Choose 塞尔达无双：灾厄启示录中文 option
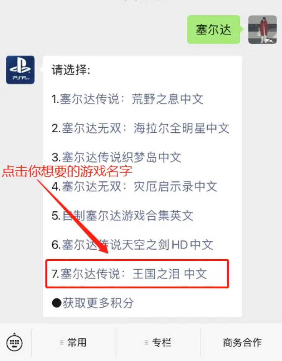The height and width of the screenshot is (361, 282). tap(139, 186)
